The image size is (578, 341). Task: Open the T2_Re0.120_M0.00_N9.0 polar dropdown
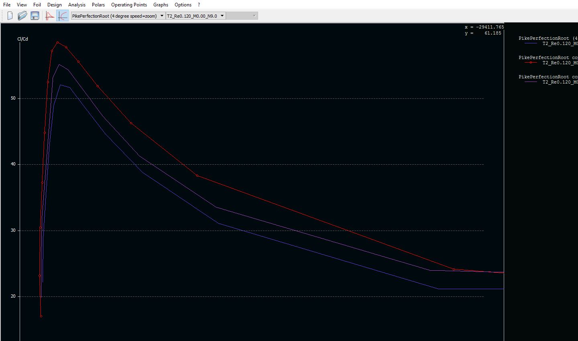[x=195, y=16]
